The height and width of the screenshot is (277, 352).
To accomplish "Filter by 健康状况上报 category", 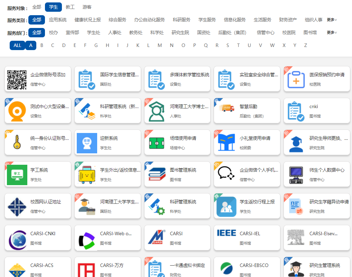I will point(87,20).
